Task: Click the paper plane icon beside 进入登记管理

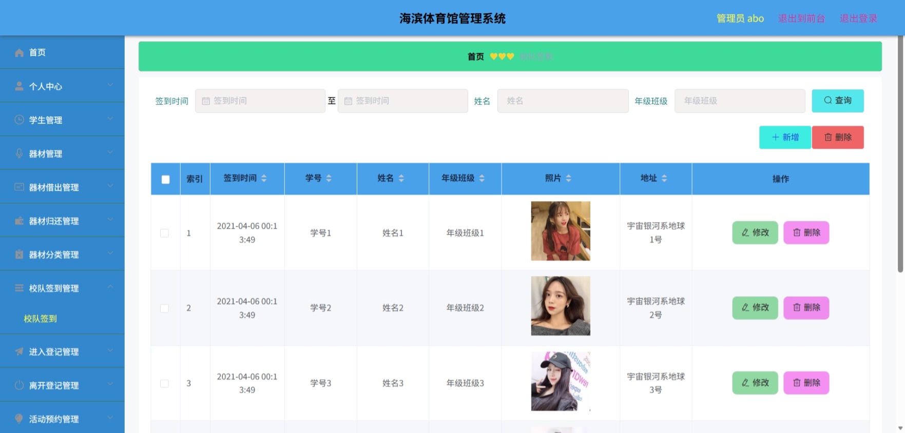Action: pyautogui.click(x=19, y=351)
